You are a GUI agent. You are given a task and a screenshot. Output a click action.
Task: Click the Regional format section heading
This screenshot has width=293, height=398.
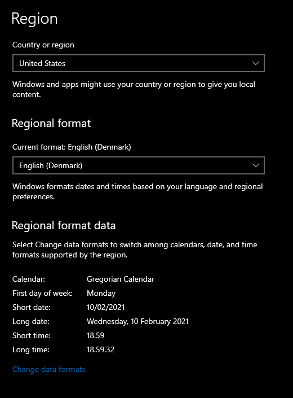[x=51, y=124]
